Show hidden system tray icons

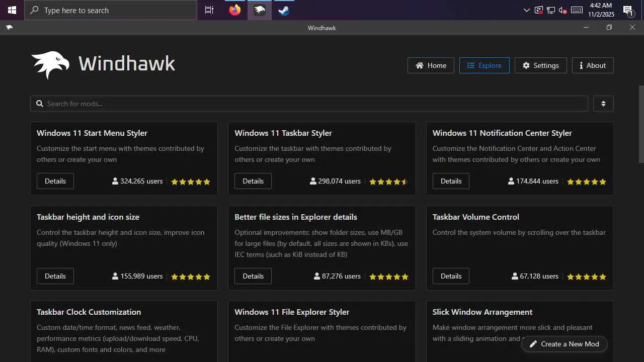pos(527,10)
